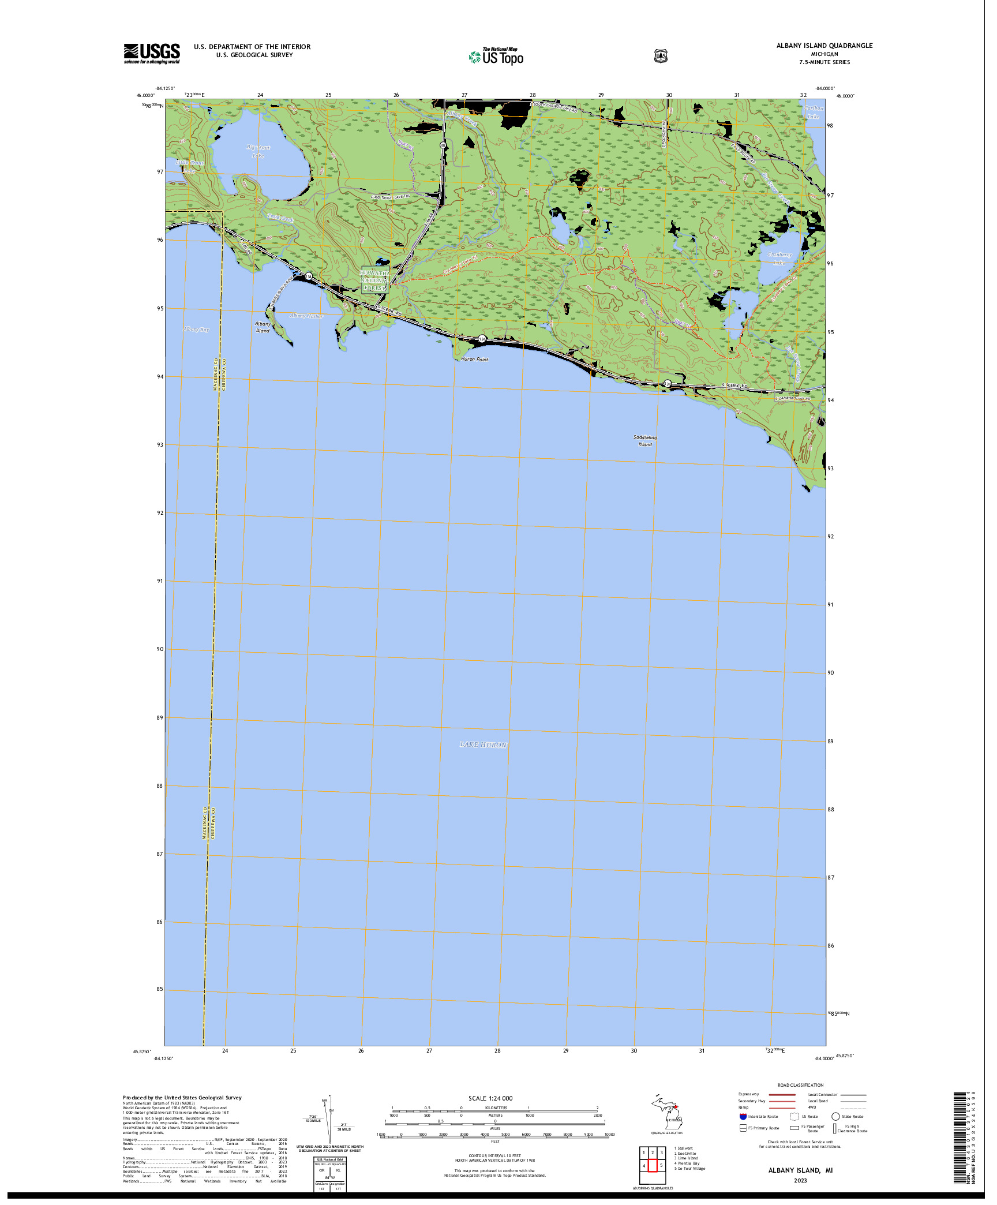Click the 'ALBANY ISLAND, MI' title at bottom

tap(800, 1170)
